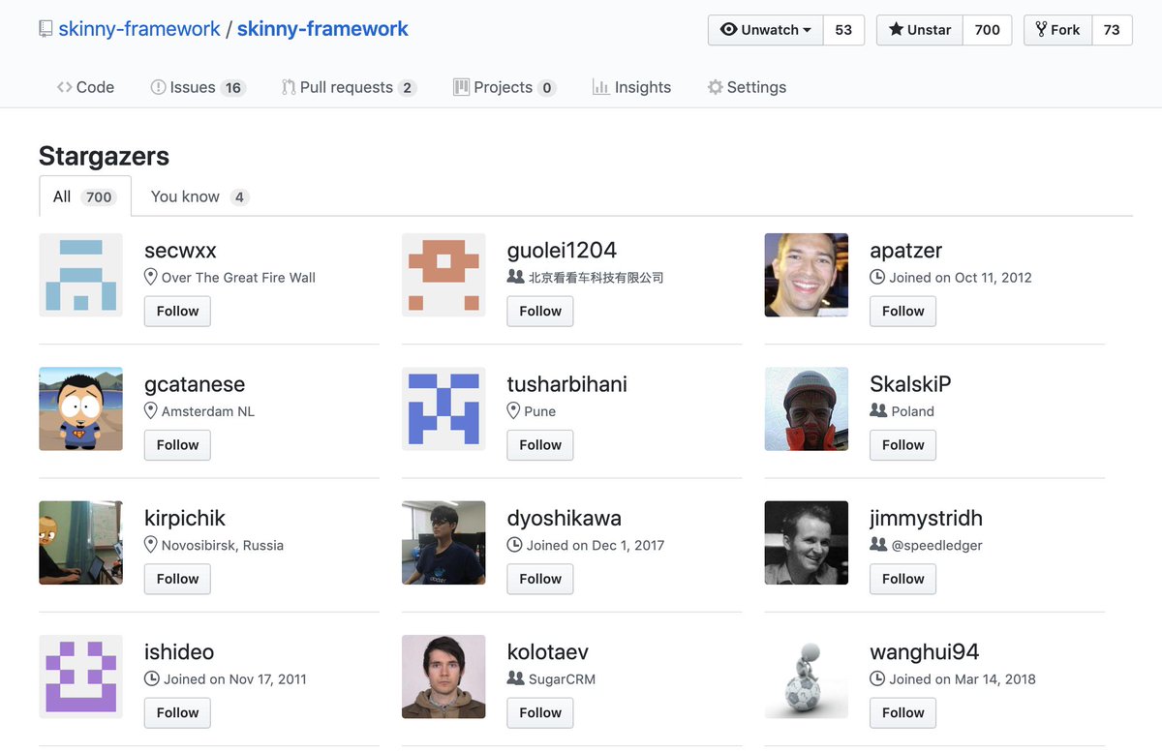Open the stargazers count 700 beside Unstar
Viewport: 1162px width, 752px height.
(x=987, y=30)
